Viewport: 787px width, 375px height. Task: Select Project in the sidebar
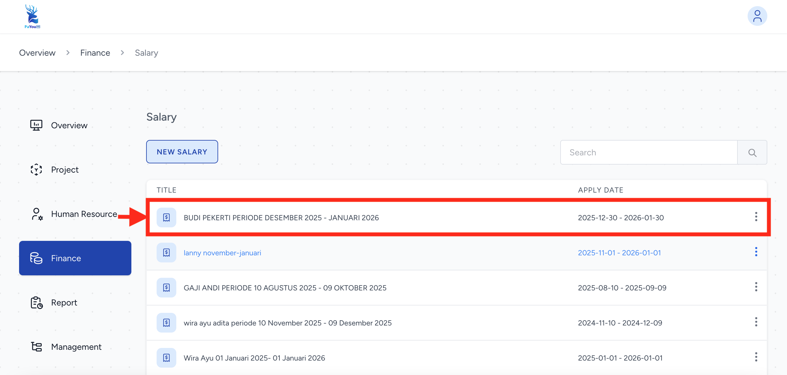click(65, 170)
